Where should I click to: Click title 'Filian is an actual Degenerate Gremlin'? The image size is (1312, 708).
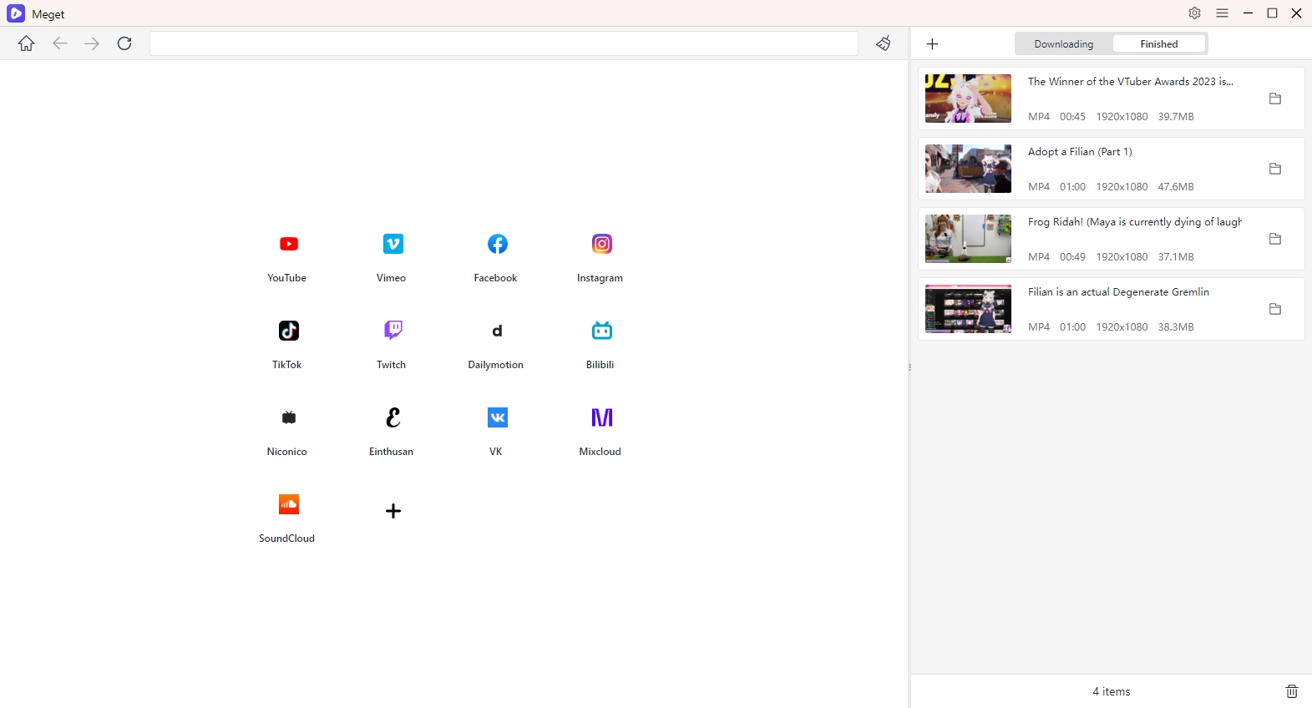tap(1118, 292)
